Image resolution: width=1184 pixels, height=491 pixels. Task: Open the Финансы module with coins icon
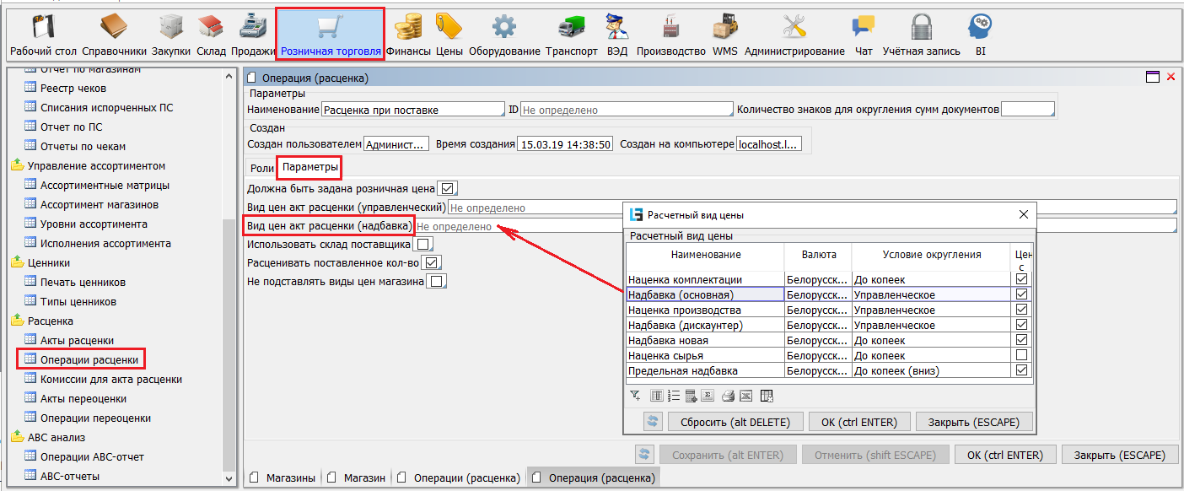408,35
